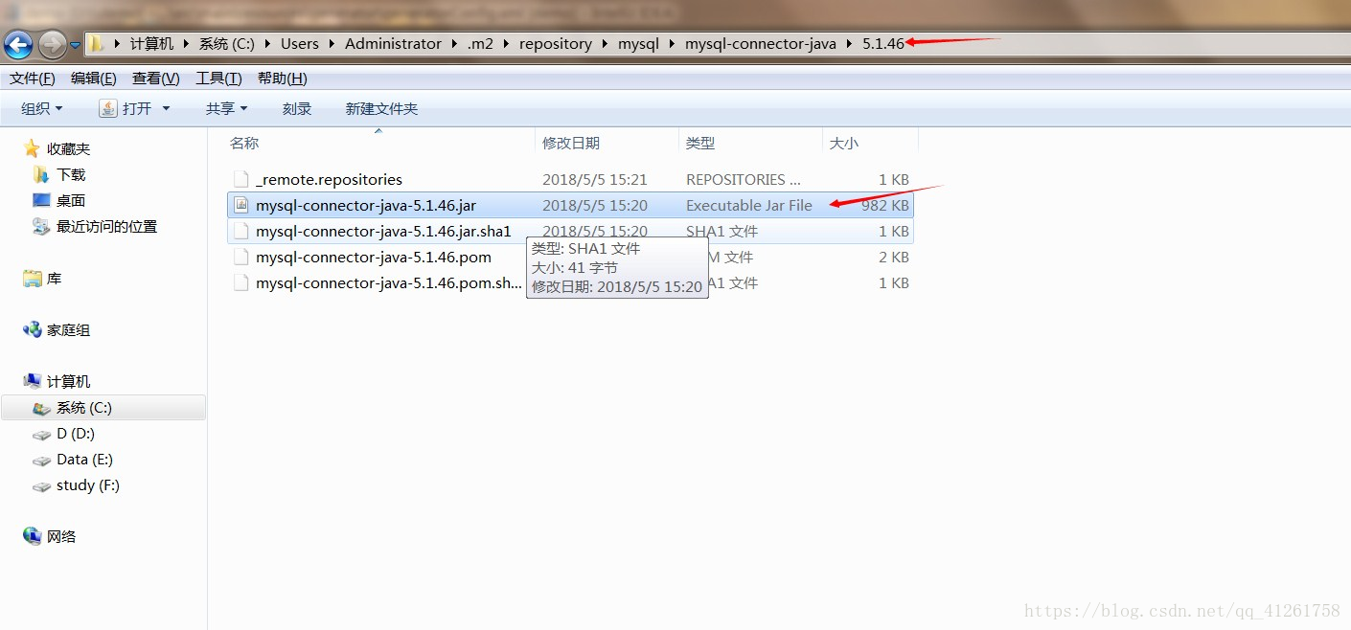Click the Forward navigation arrow button
The height and width of the screenshot is (630, 1351).
tap(53, 44)
